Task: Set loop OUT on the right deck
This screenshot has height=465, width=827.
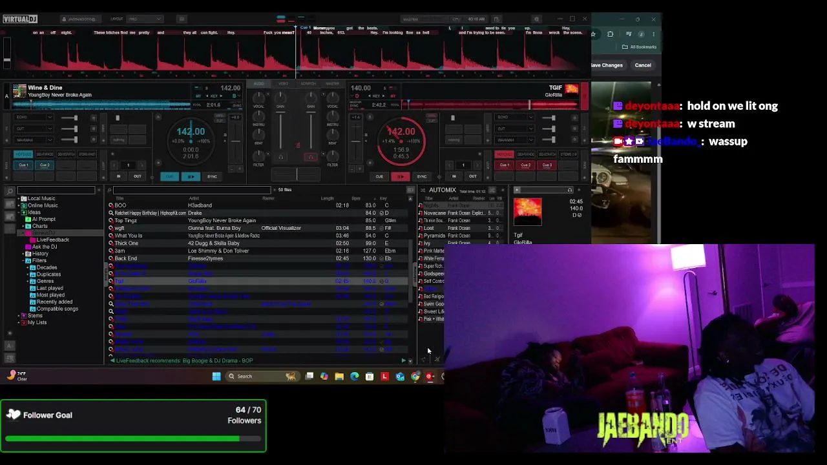Action: pos(473,176)
